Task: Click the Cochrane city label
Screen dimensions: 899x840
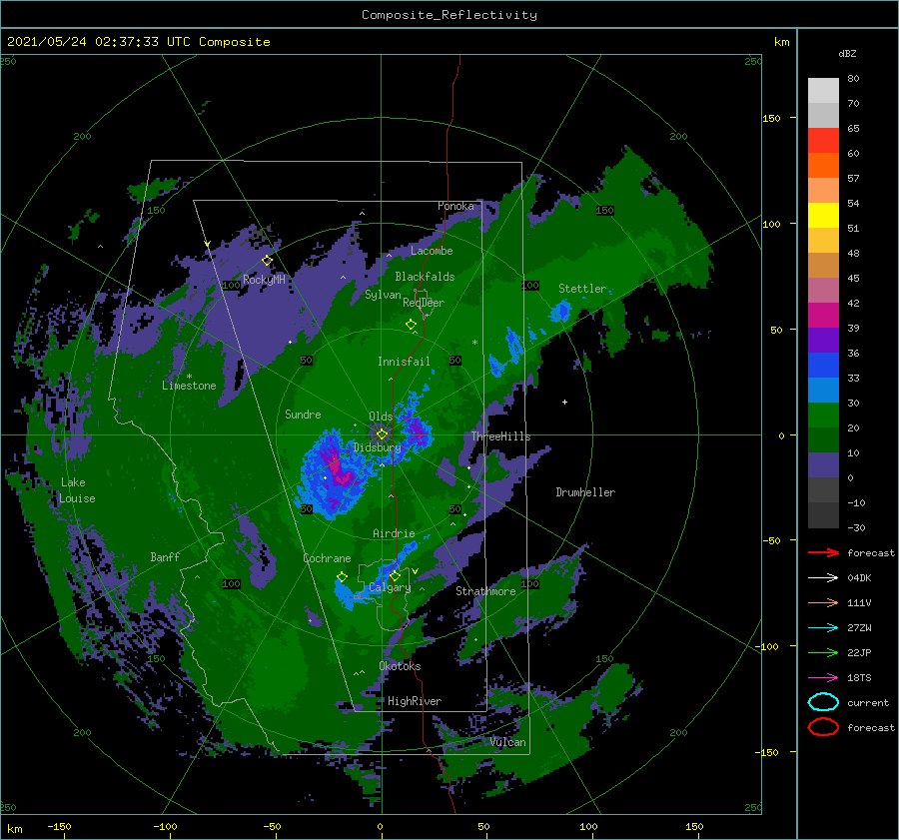Action: (327, 558)
